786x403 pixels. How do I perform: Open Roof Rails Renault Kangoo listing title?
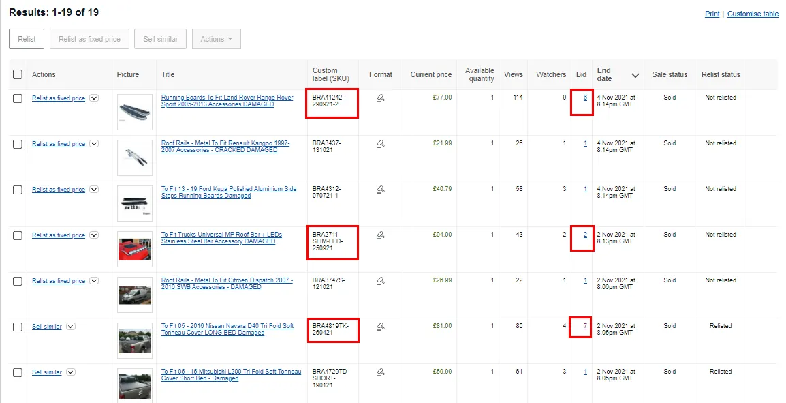point(225,147)
